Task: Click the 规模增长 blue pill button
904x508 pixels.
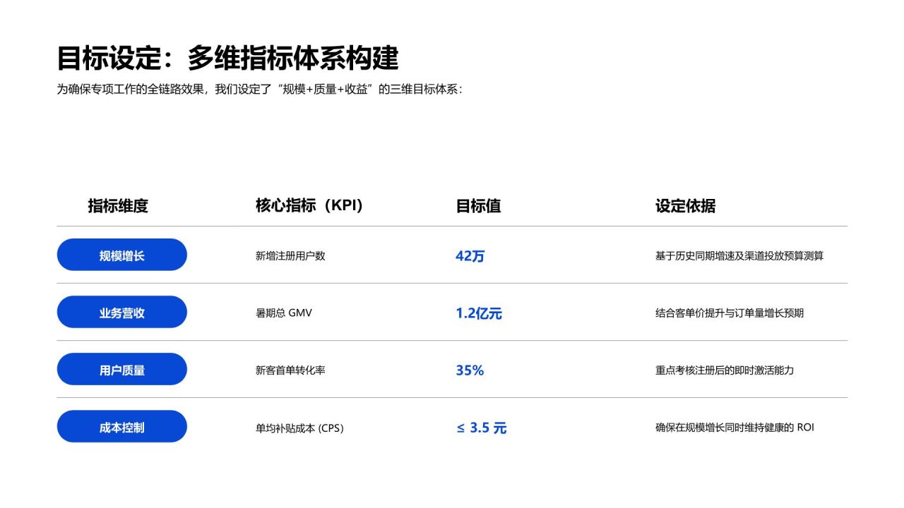Action: (x=121, y=255)
